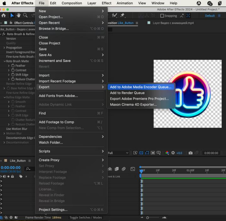
Task: Expand the Motion Blur property group
Action: point(4,133)
